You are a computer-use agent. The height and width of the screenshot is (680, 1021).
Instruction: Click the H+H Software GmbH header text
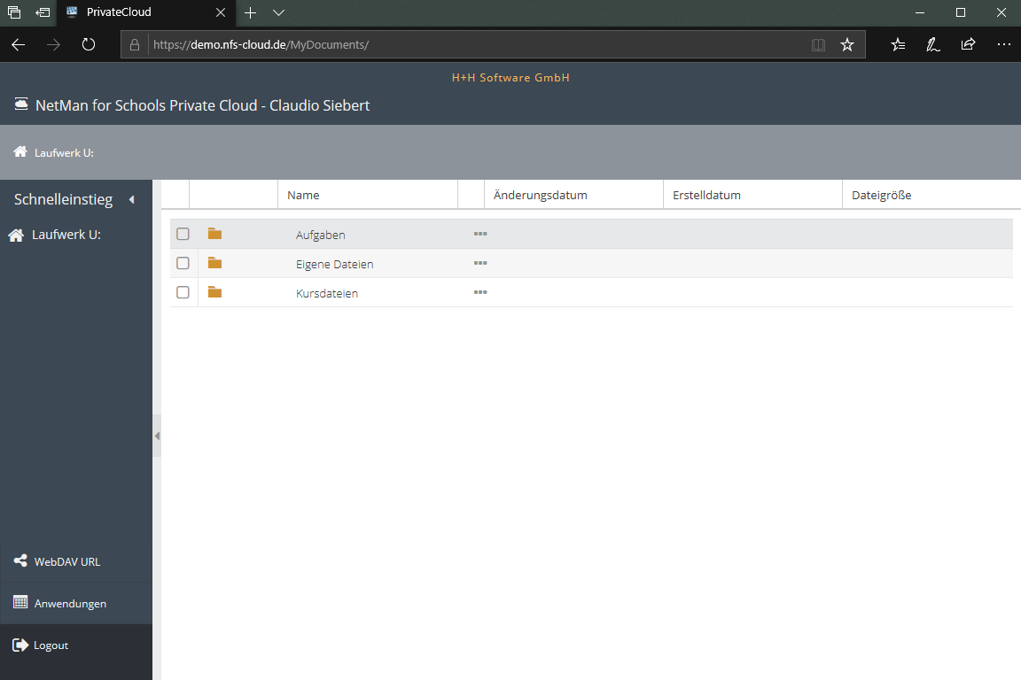[510, 77]
